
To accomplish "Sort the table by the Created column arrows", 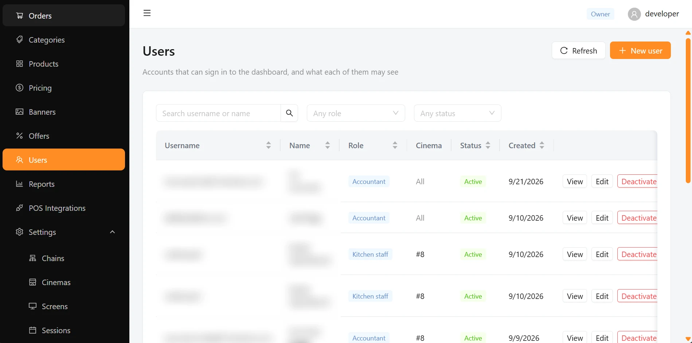I will 542,145.
